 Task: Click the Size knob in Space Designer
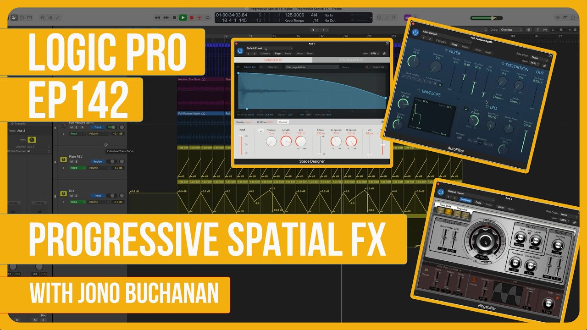(x=301, y=142)
